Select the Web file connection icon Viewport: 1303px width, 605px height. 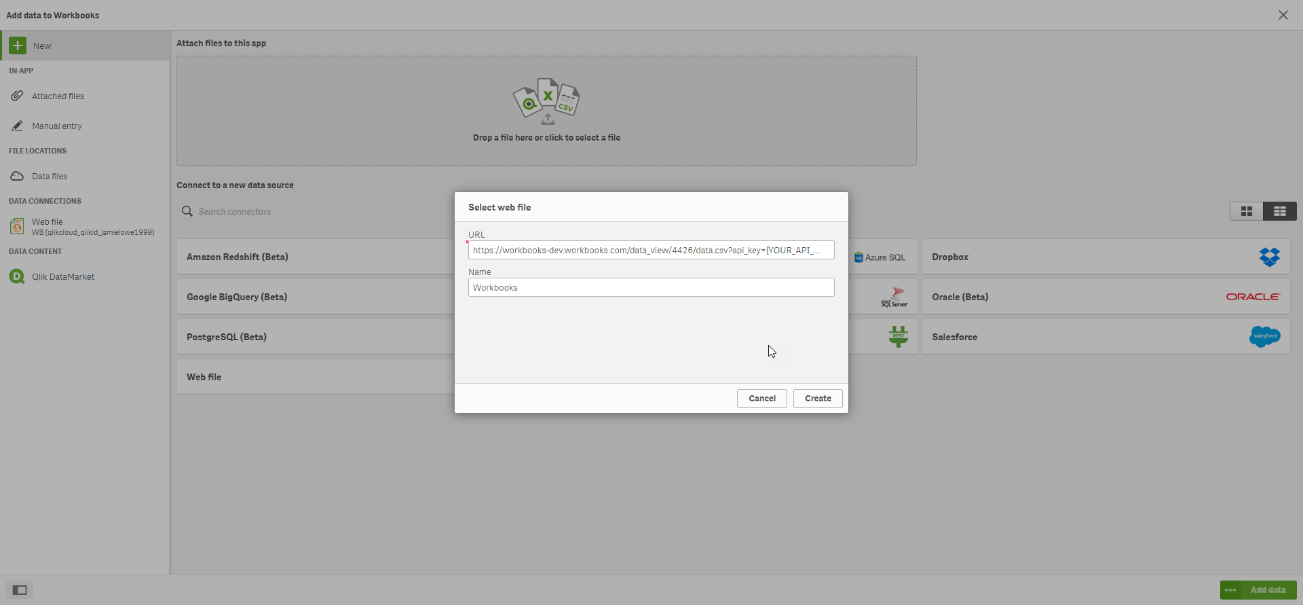[x=17, y=226]
